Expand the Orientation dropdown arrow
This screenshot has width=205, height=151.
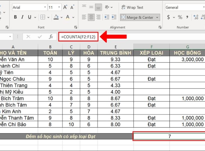pyautogui.click(x=112, y=7)
